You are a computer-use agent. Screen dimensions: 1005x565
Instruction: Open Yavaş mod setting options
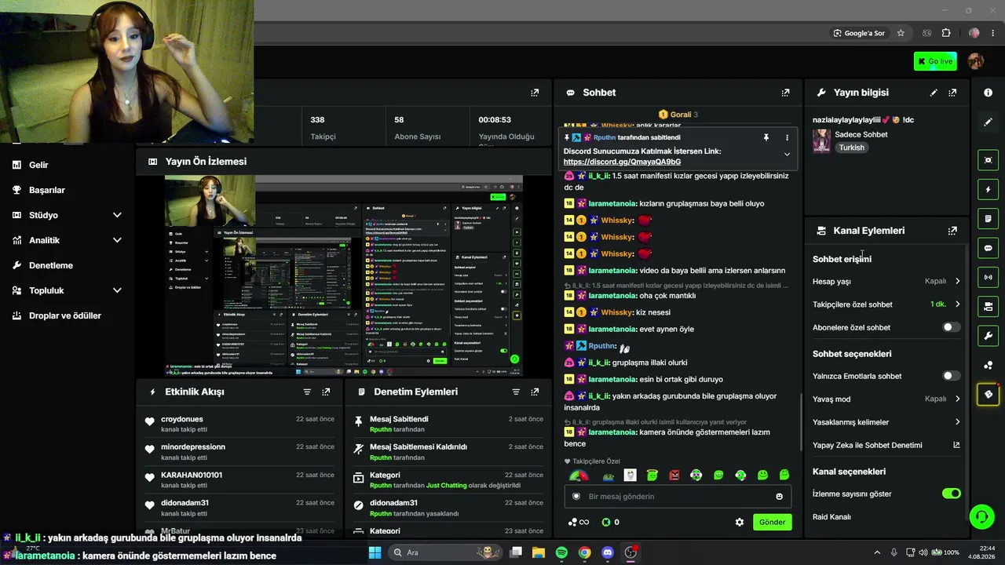[x=886, y=399]
